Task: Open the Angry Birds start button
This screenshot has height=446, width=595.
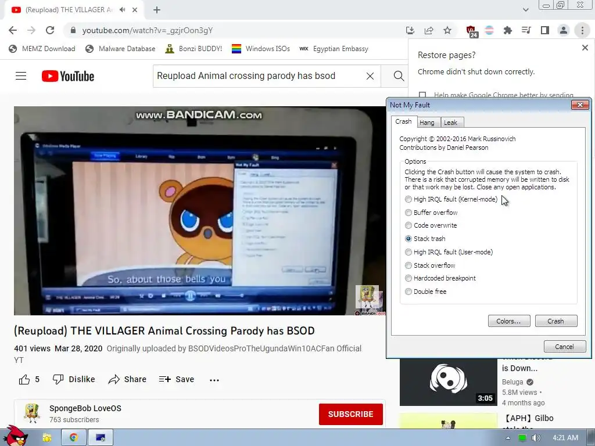Action: point(15,436)
